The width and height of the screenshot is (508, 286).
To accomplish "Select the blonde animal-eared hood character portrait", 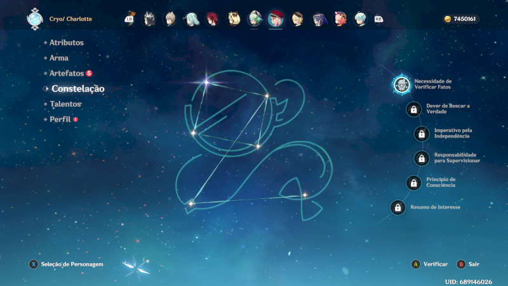I will pos(233,19).
